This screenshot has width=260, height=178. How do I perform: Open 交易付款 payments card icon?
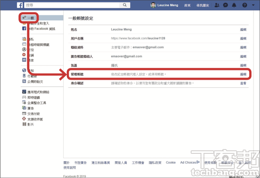point(24,113)
